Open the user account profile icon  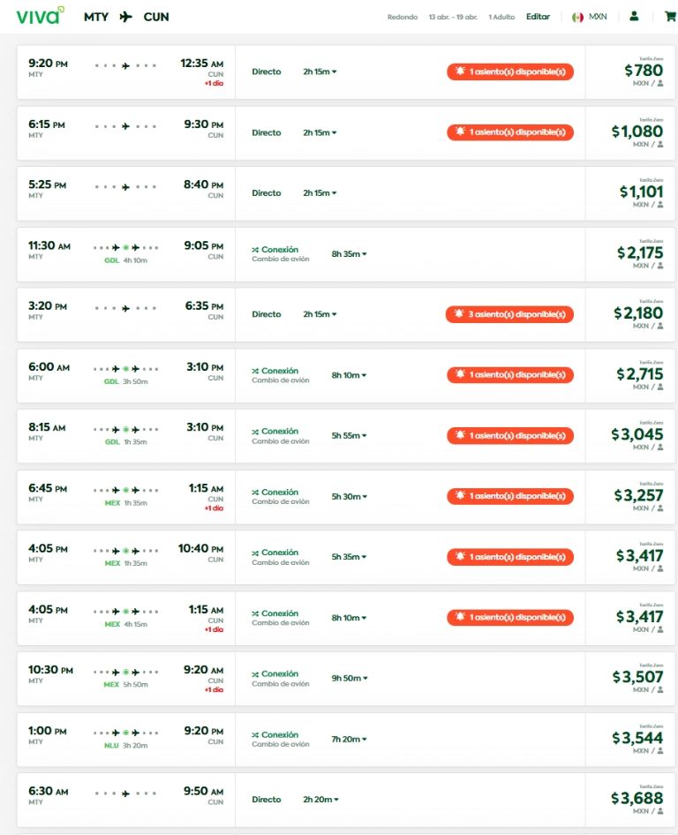point(634,17)
